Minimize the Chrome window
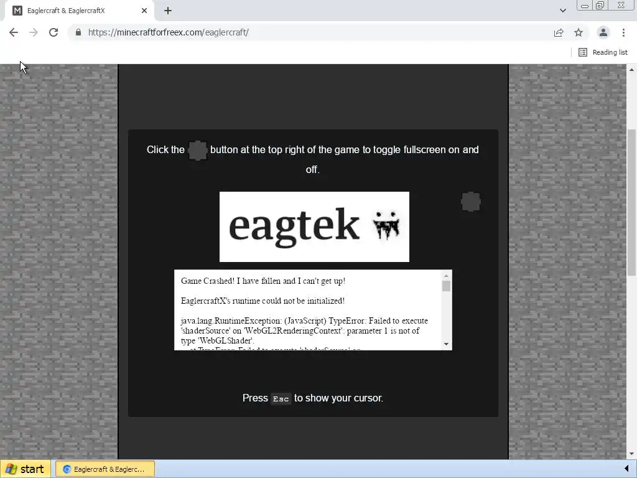 coord(585,6)
